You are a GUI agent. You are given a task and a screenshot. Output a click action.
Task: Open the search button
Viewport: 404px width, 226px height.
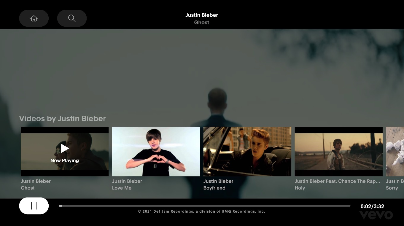pos(72,18)
